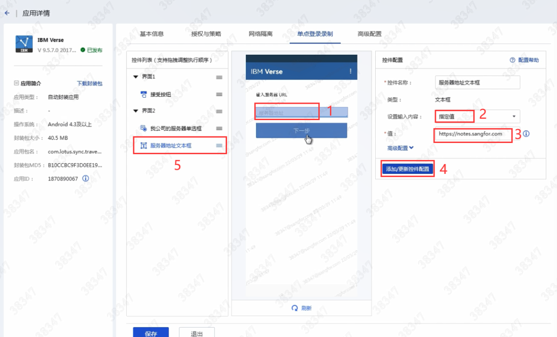This screenshot has width=557, height=337.
Task: Click the drag handle for 接受按钮
Action: 219,94
